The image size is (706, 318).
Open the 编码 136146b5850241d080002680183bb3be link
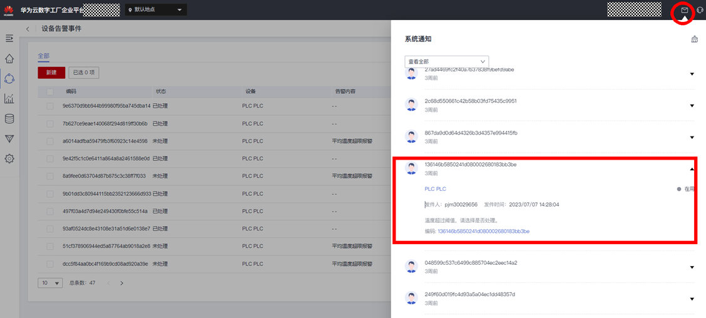point(483,231)
